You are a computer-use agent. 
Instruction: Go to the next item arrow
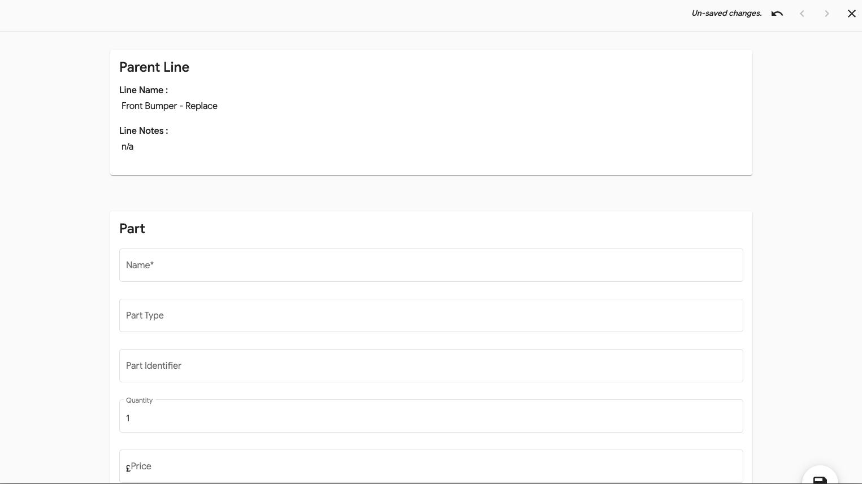827,14
